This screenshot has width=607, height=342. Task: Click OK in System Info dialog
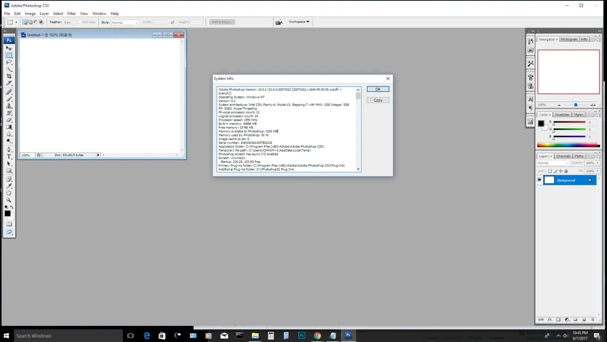pyautogui.click(x=378, y=89)
